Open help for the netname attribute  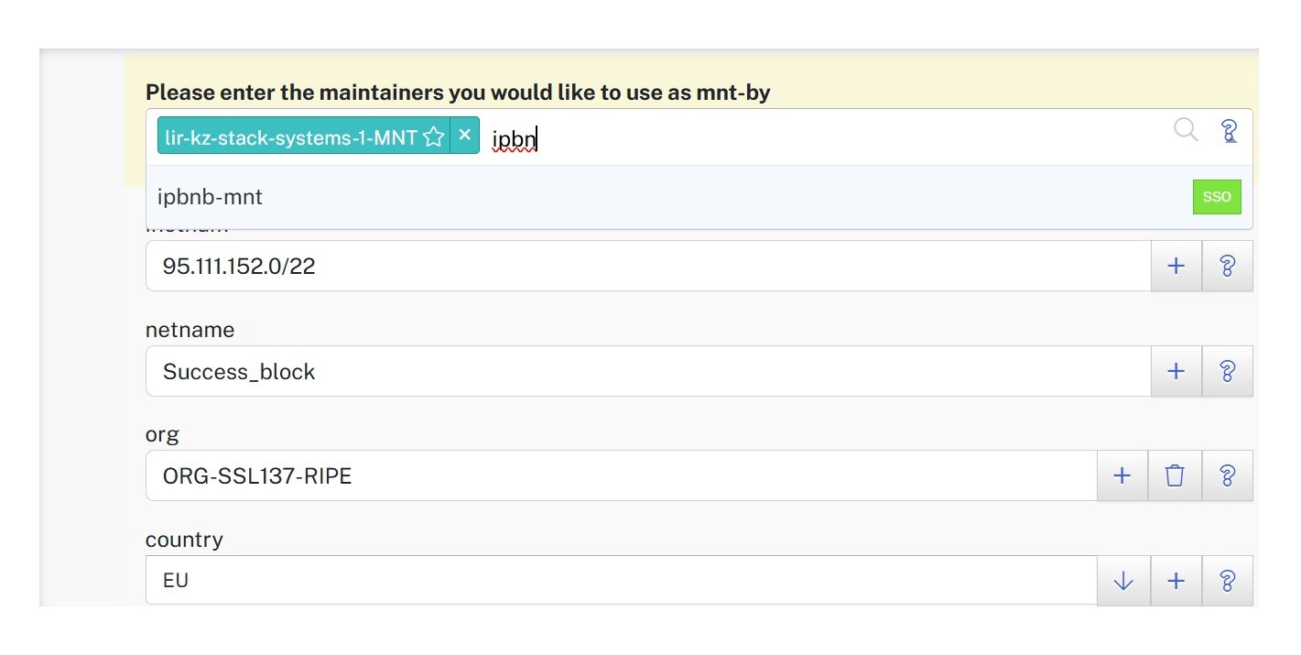point(1227,371)
